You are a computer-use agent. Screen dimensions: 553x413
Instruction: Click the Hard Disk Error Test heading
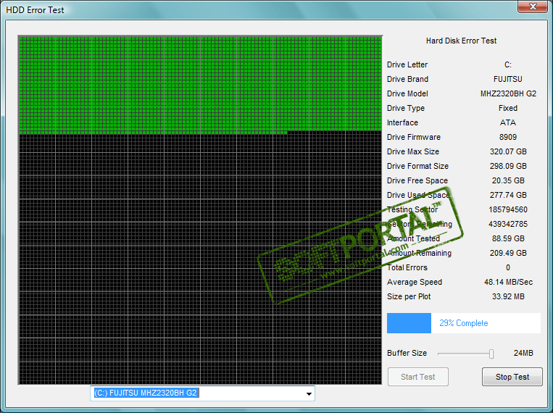(x=461, y=41)
